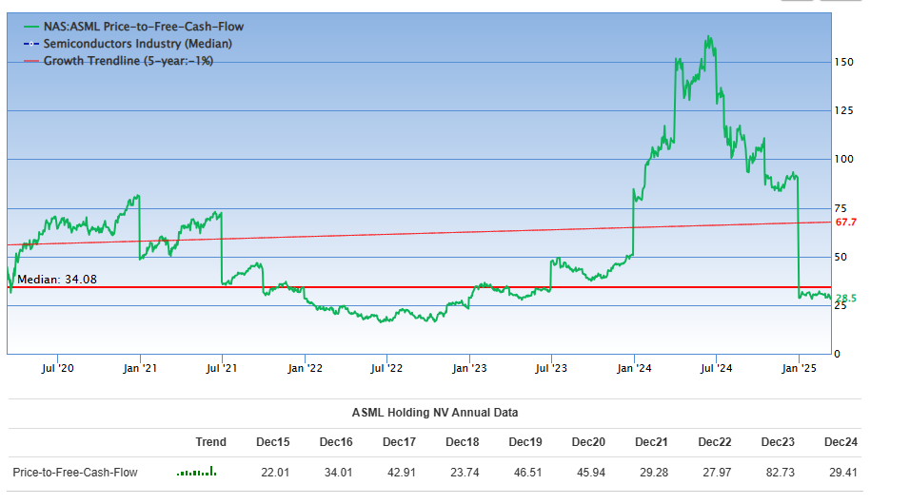Viewport: 910px width, 504px height.
Task: Click the Price-to-Free-Cash-Flow row label
Action: coord(75,473)
